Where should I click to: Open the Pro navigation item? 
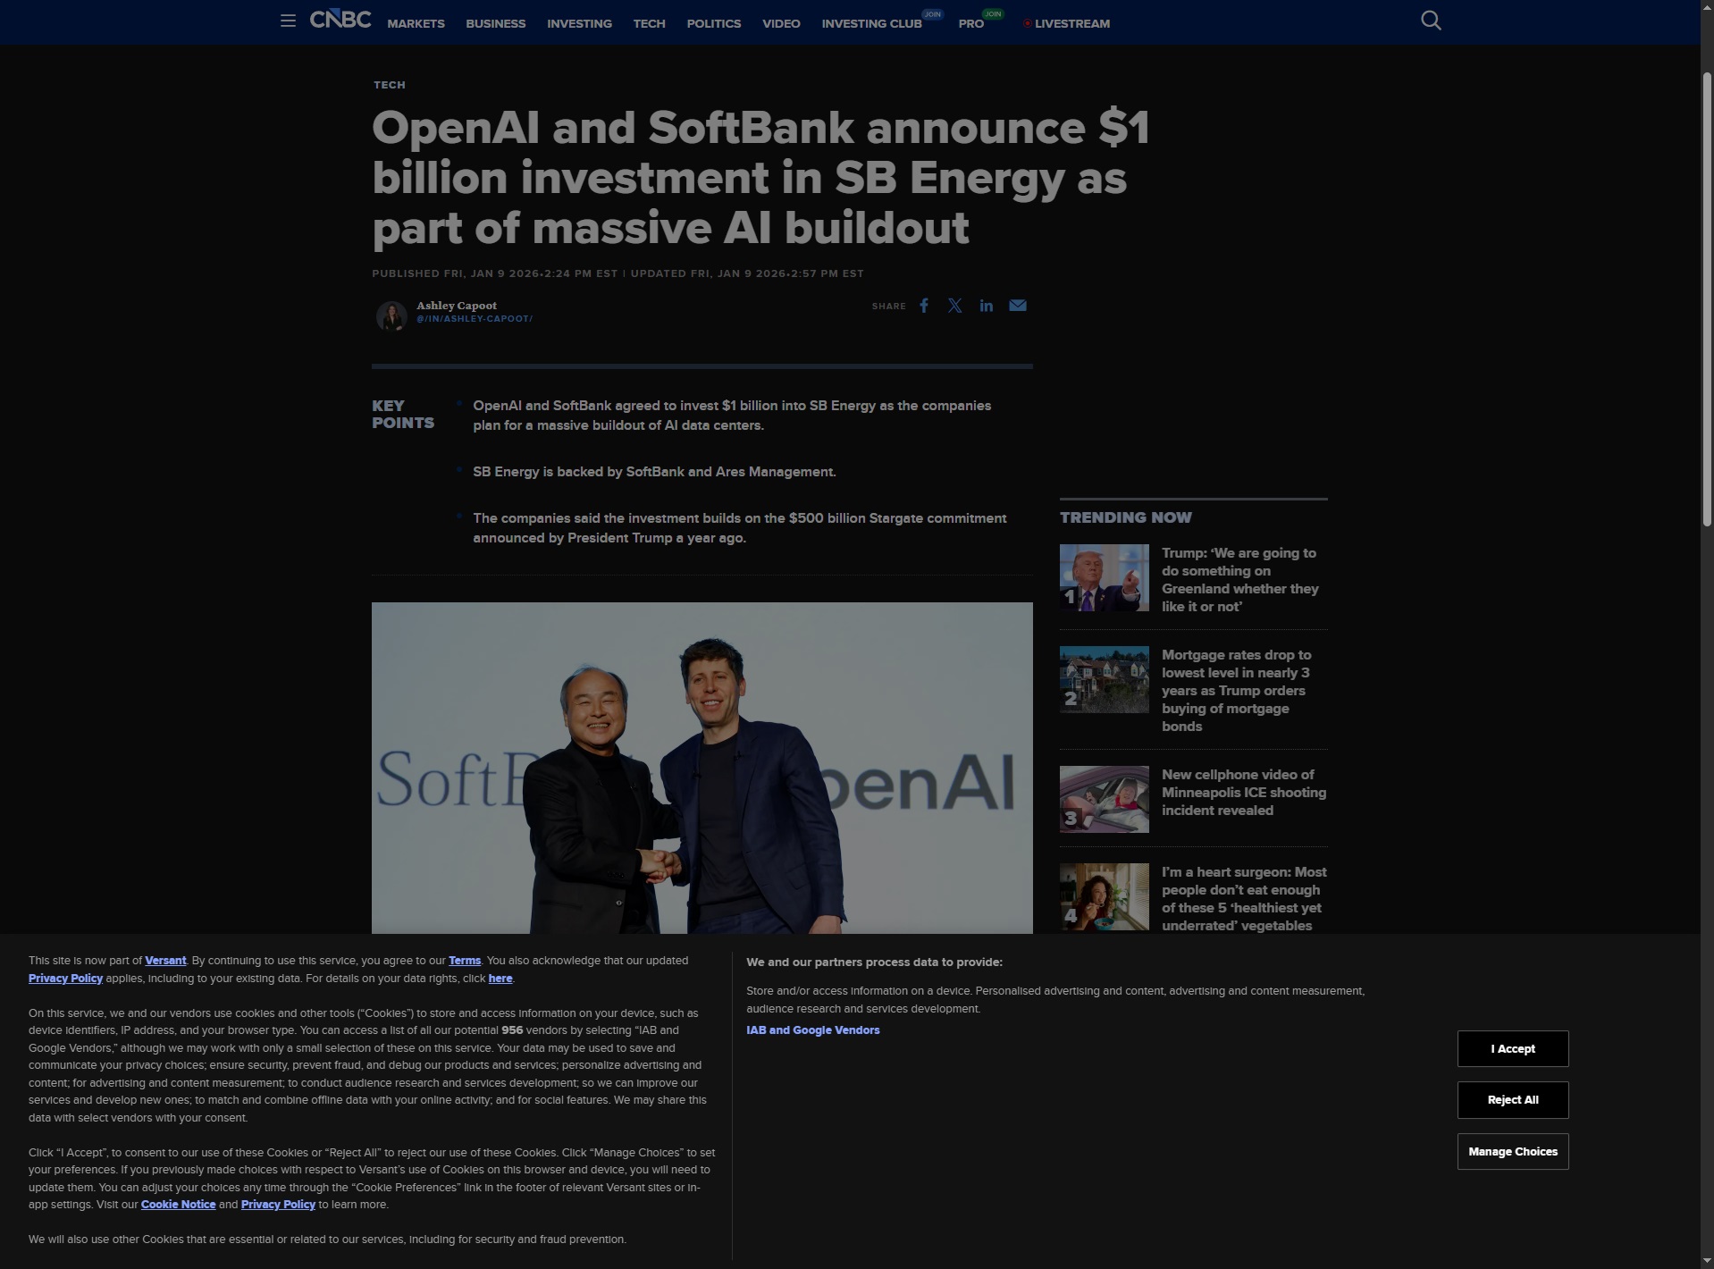pos(971,24)
